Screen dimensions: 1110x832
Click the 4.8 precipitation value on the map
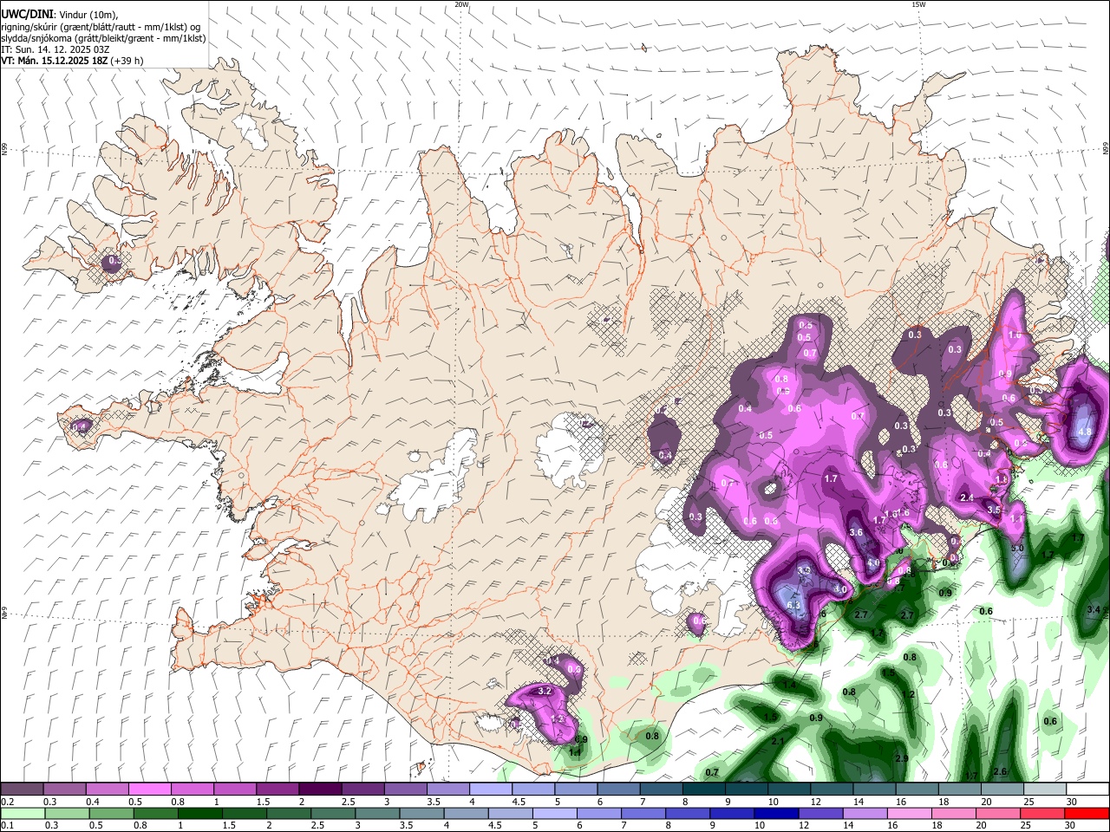pos(1084,431)
